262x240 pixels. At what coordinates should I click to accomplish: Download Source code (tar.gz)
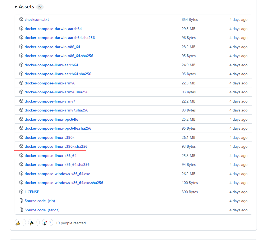42,210
